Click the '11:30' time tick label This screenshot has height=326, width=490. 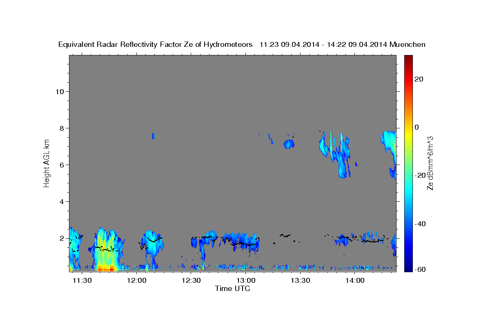[x=82, y=281]
